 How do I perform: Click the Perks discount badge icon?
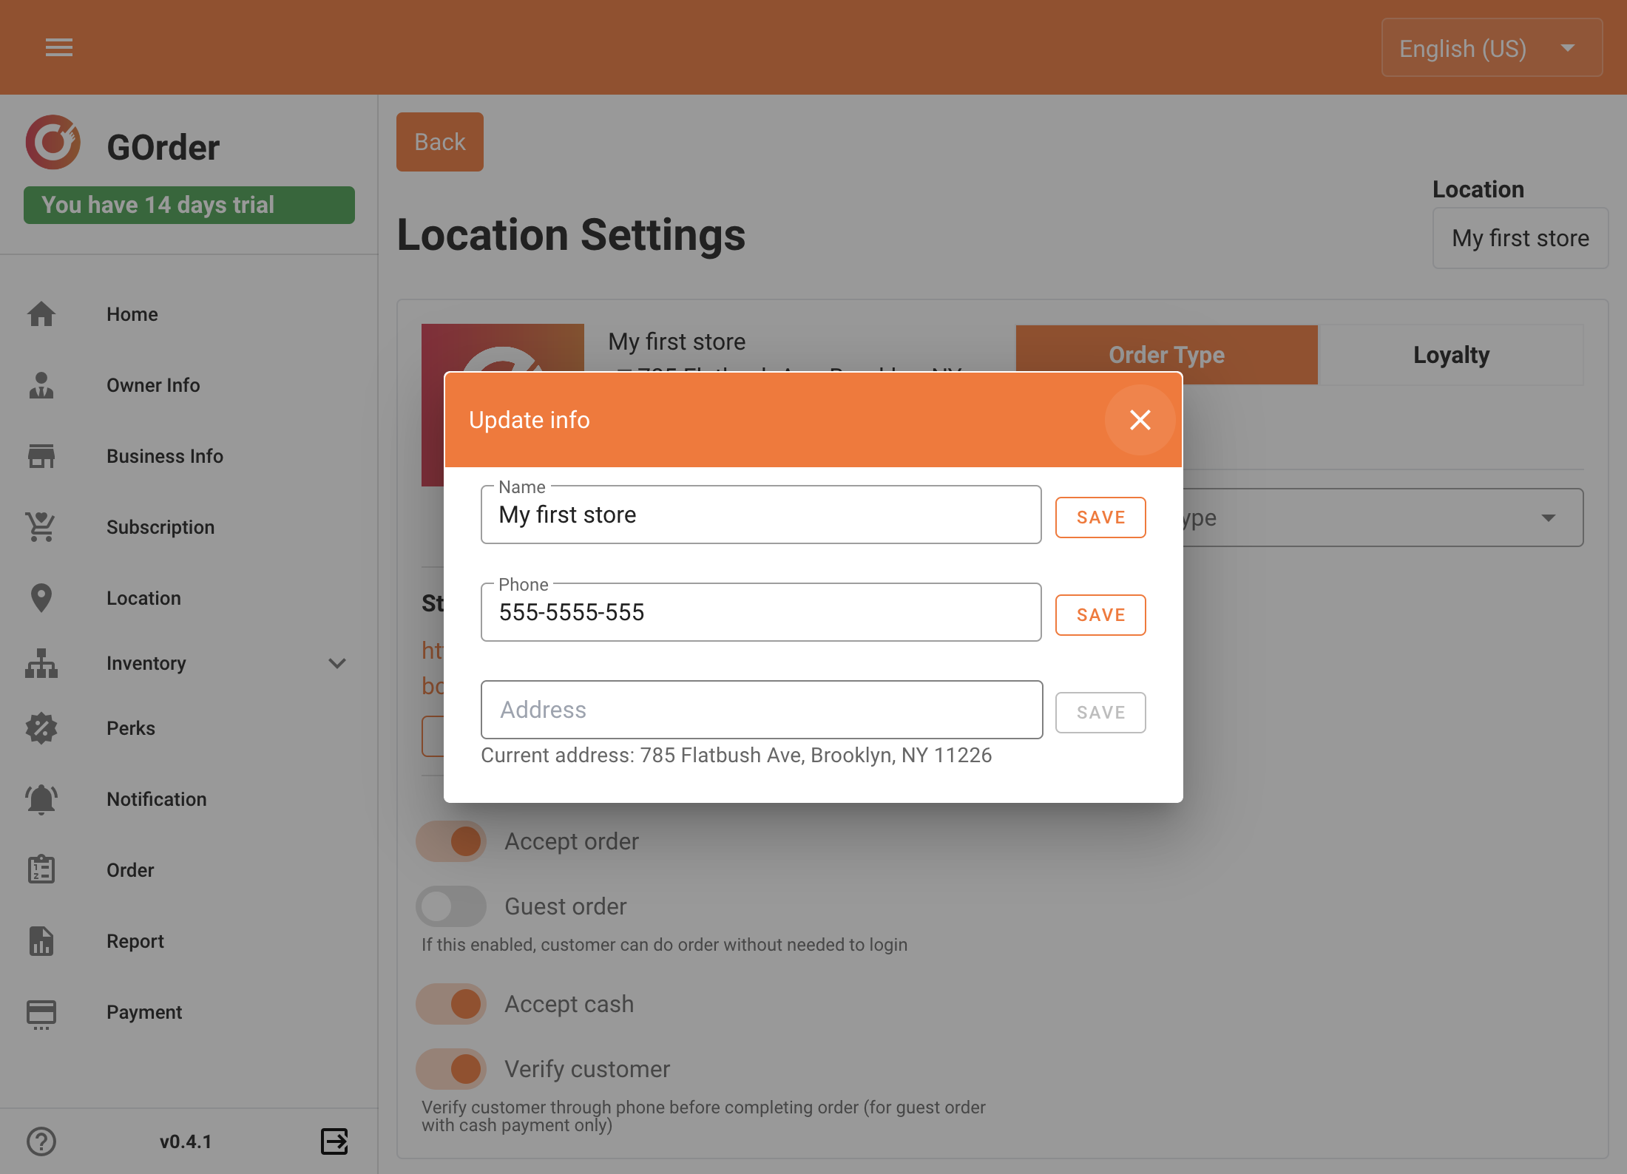click(41, 728)
